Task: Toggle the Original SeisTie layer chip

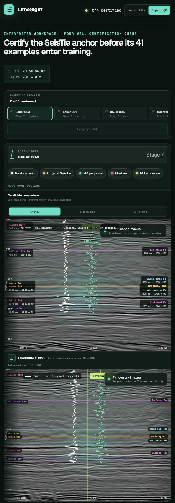Action: coord(57,173)
